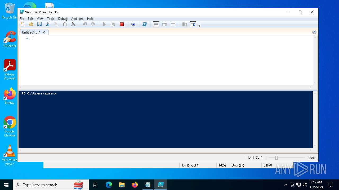Open the File menu

(22, 19)
